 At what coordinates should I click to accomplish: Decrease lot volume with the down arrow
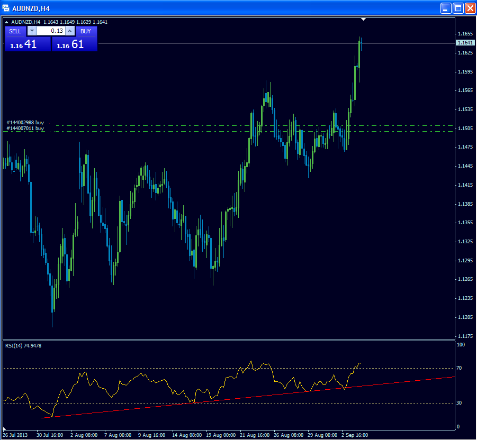point(32,31)
